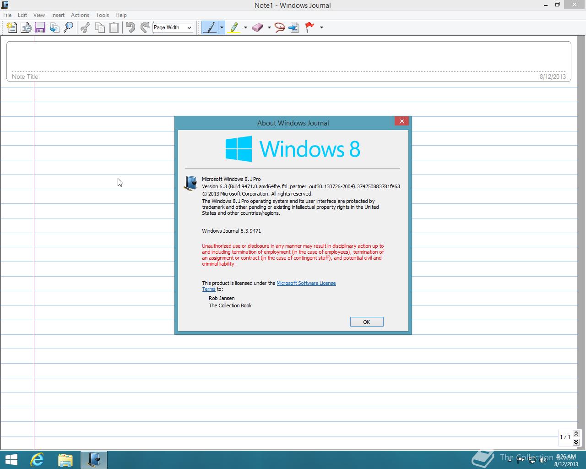The image size is (586, 469).
Task: Activate the Selection lasso tool
Action: click(x=279, y=27)
